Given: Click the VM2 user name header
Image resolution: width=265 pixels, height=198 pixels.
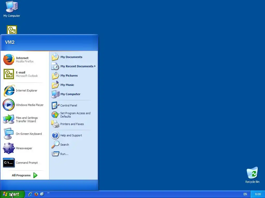Looking at the screenshot, I should point(10,42).
